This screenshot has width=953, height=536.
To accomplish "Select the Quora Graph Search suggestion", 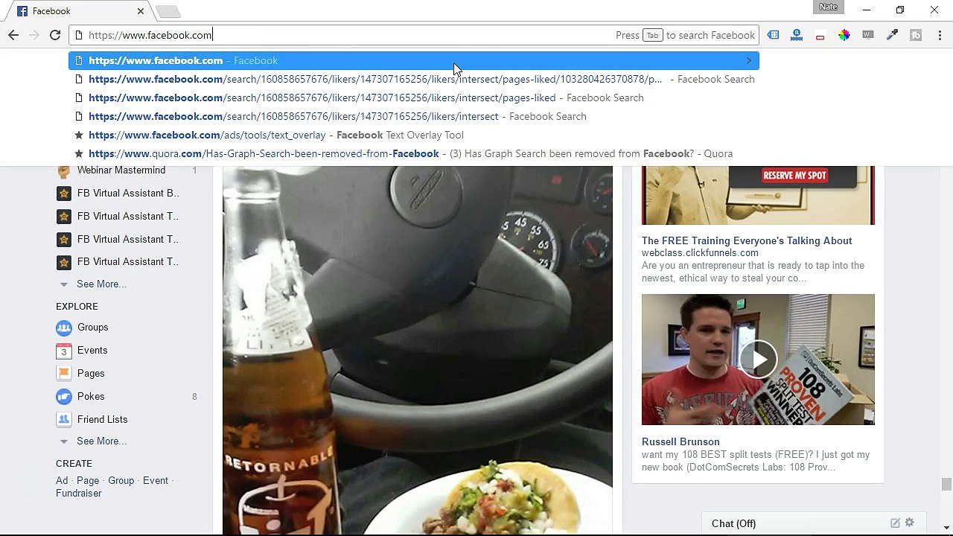I will coord(414,153).
